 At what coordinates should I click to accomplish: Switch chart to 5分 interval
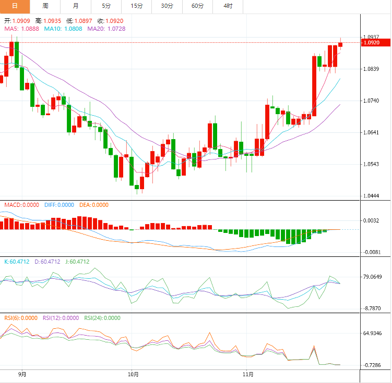106,6
